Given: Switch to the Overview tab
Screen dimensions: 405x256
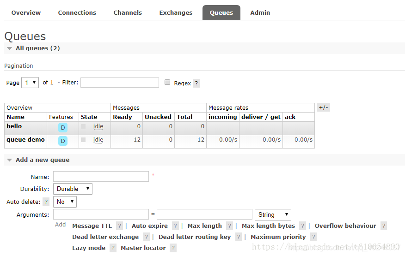Looking at the screenshot, I should (x=26, y=12).
